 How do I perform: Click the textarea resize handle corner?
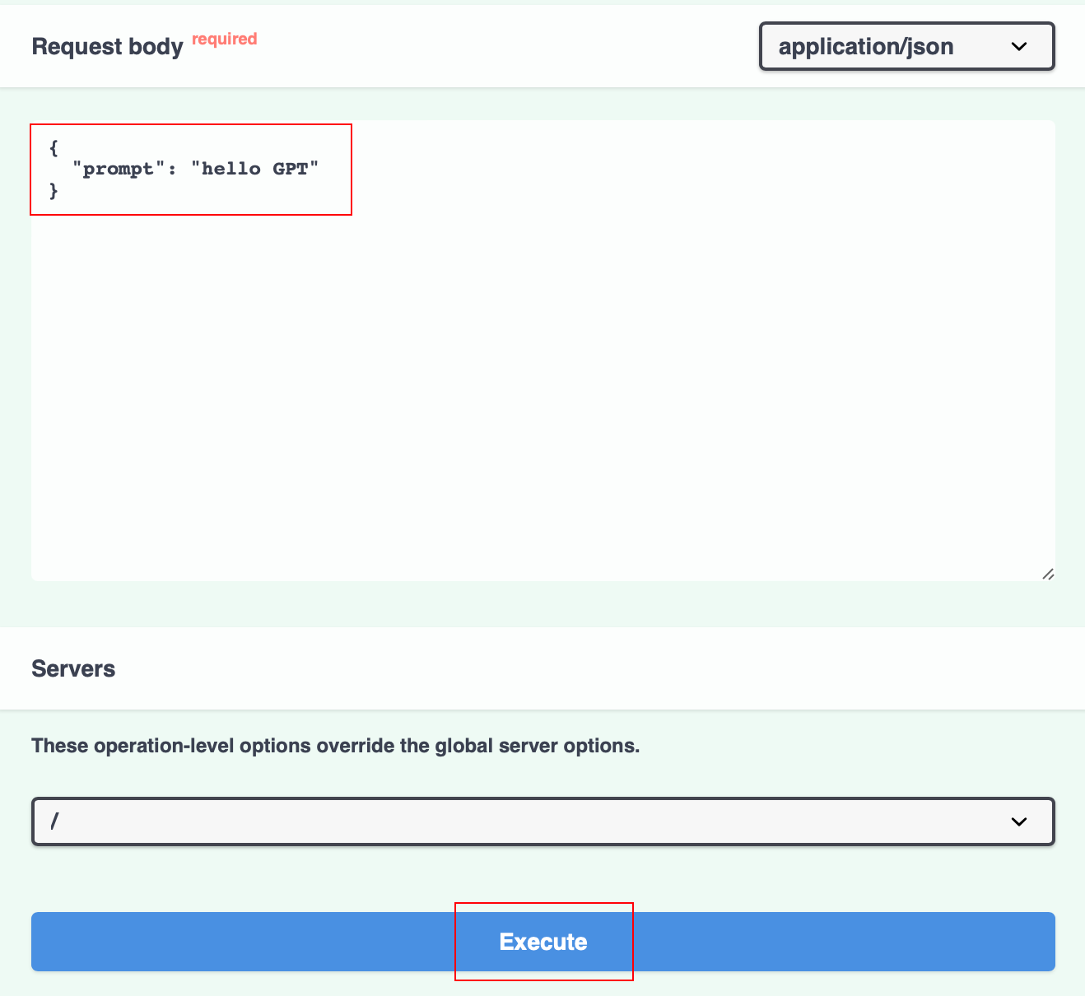(x=1048, y=574)
